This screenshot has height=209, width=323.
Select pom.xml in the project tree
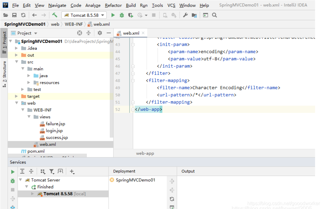point(36,151)
